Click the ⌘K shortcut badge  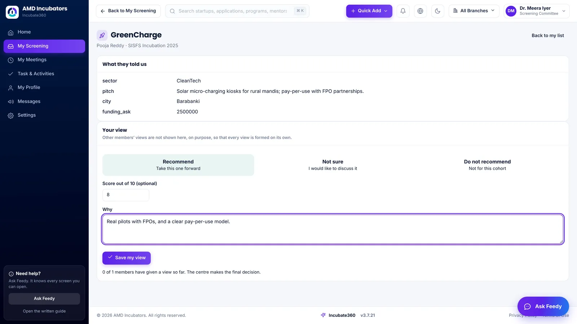pyautogui.click(x=300, y=11)
